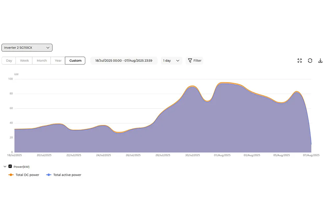
Task: Open the Inverter 2 SG110CX dropdown
Action: point(27,48)
